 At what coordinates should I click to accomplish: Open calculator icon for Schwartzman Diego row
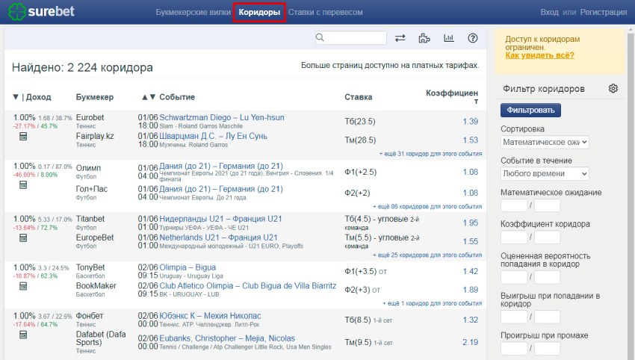point(23,137)
